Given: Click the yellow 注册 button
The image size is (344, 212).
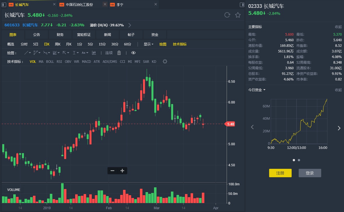Looking at the screenshot, I should pyautogui.click(x=280, y=173).
